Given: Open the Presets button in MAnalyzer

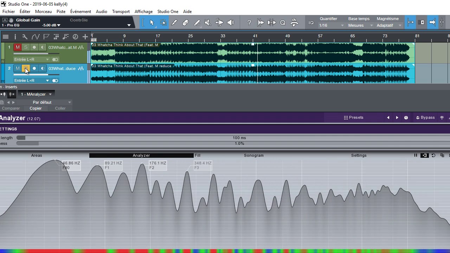Looking at the screenshot, I should 354,117.
